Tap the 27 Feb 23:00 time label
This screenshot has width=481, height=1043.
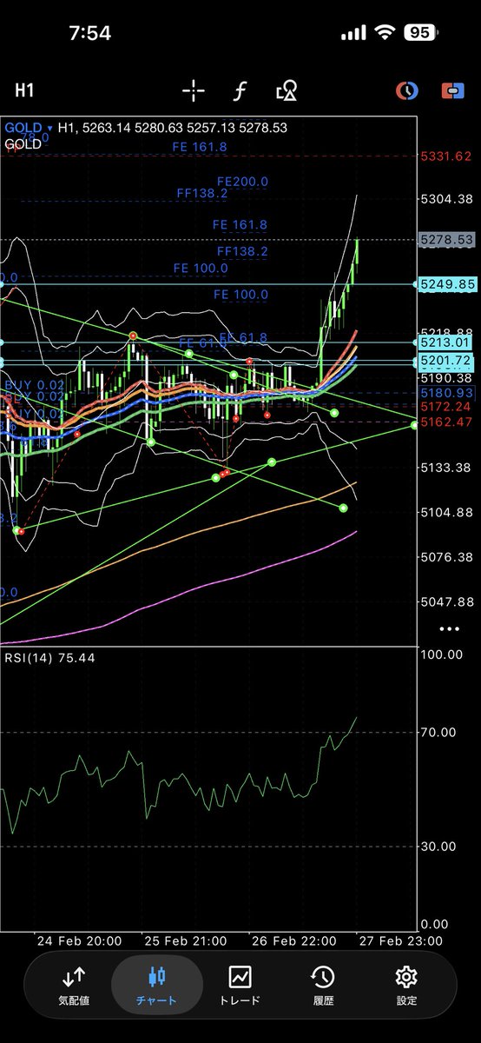point(400,941)
